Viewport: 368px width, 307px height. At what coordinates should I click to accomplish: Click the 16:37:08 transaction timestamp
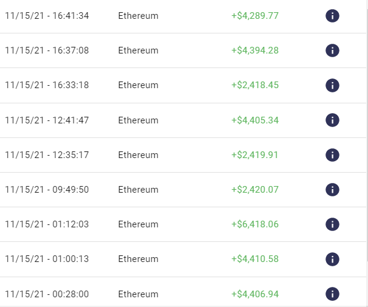click(x=47, y=50)
